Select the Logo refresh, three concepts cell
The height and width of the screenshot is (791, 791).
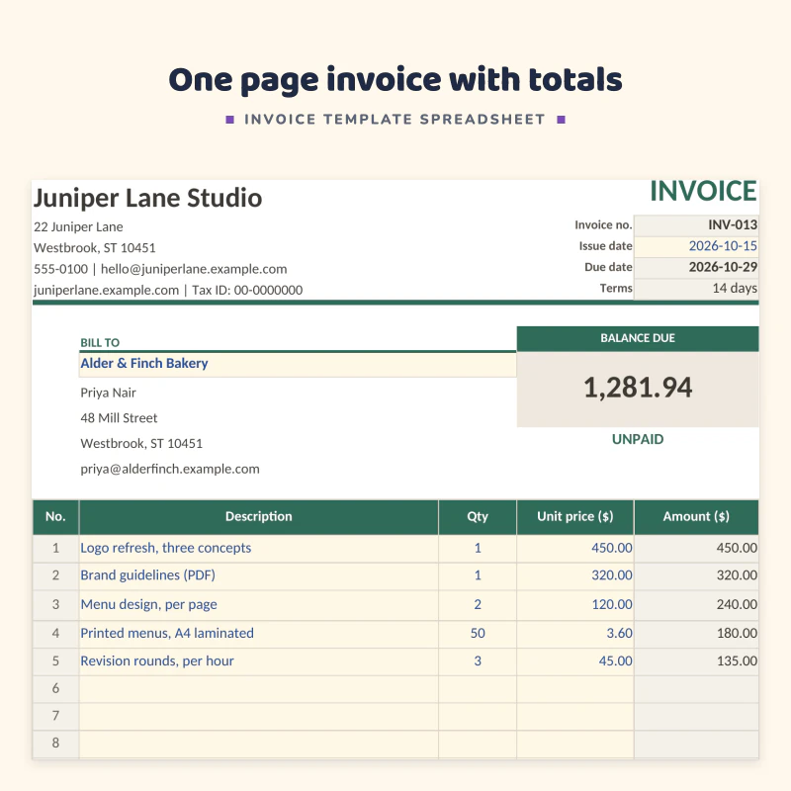(x=259, y=549)
